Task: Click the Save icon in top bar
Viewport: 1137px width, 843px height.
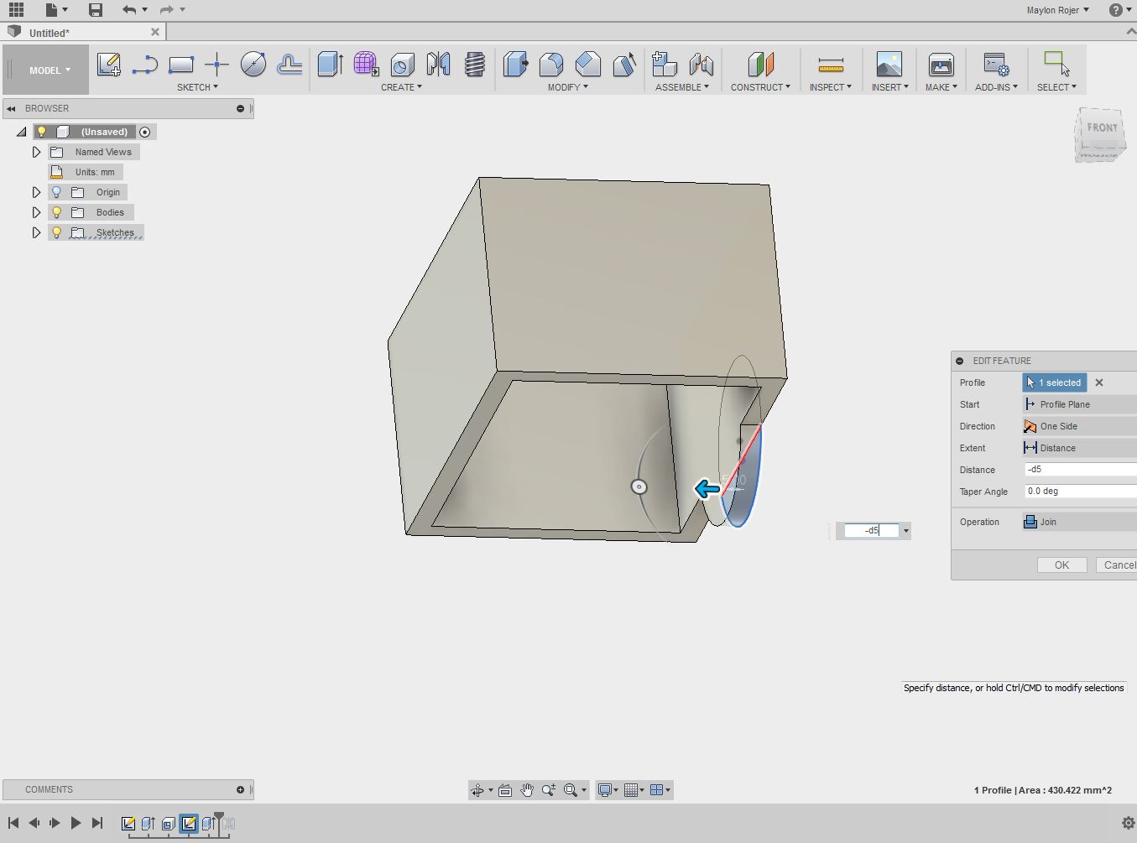Action: coord(96,10)
